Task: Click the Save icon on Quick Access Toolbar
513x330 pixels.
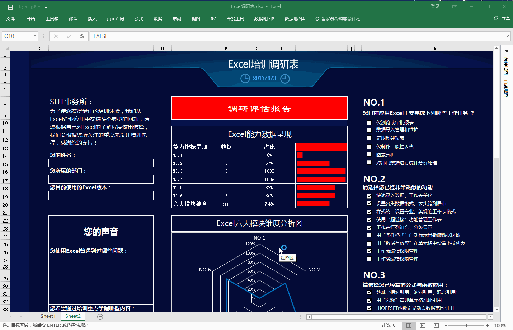Action: (10, 6)
